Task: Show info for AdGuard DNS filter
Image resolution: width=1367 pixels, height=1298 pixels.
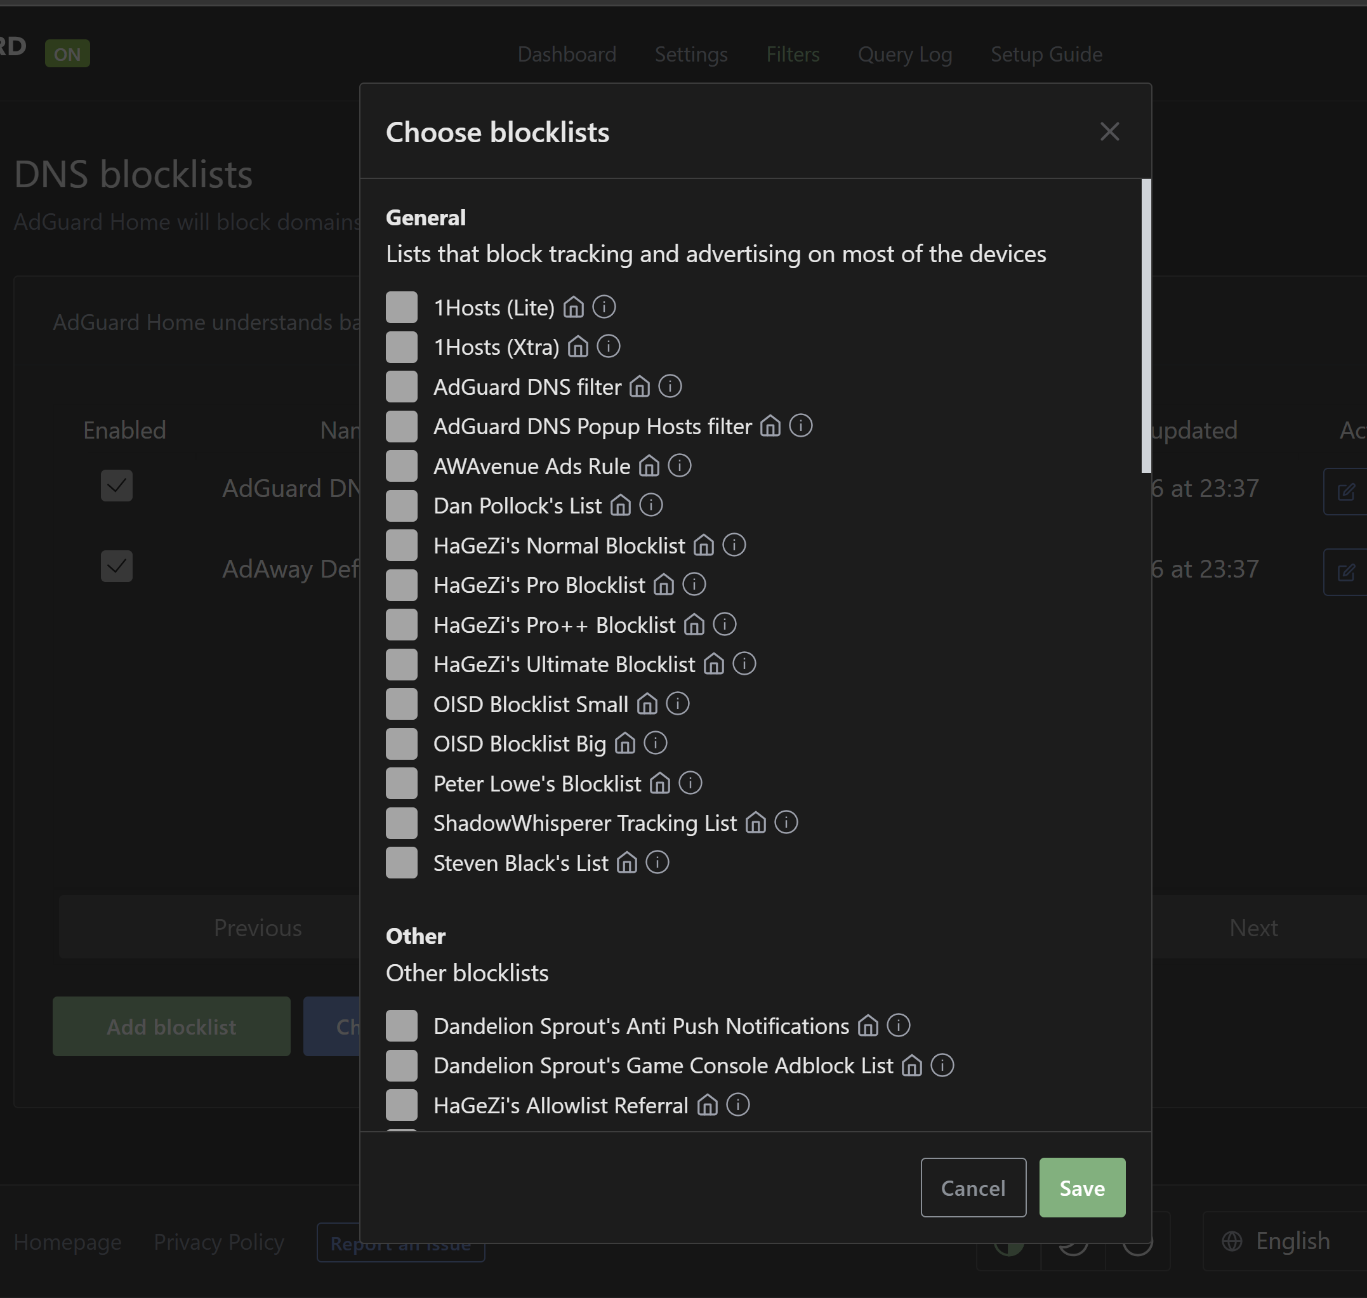Action: pos(670,387)
